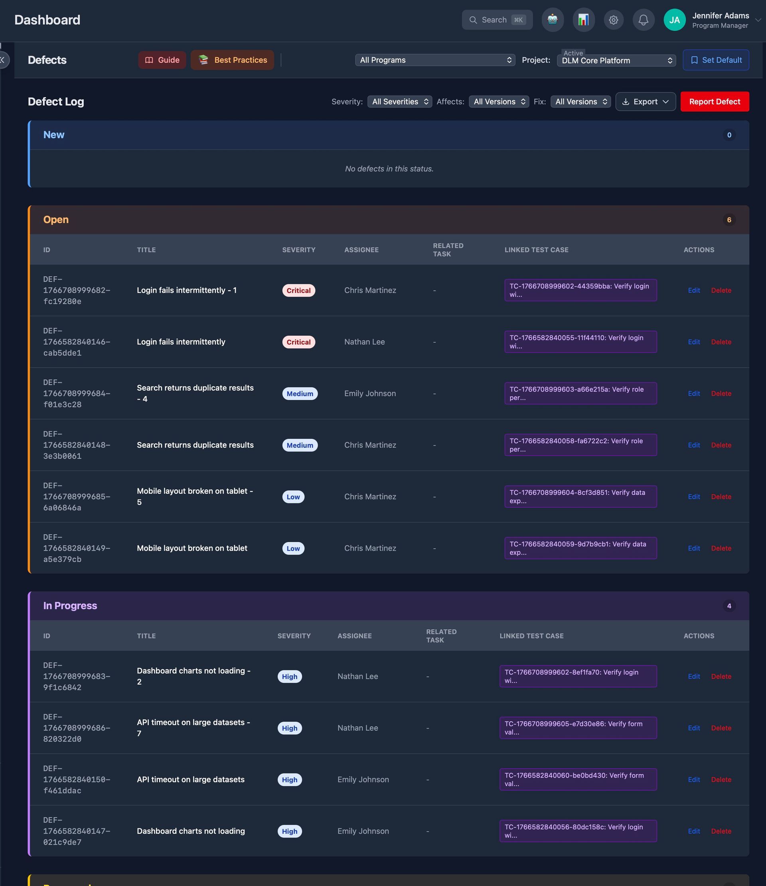
Task: Click the Report Defect button
Action: click(714, 101)
